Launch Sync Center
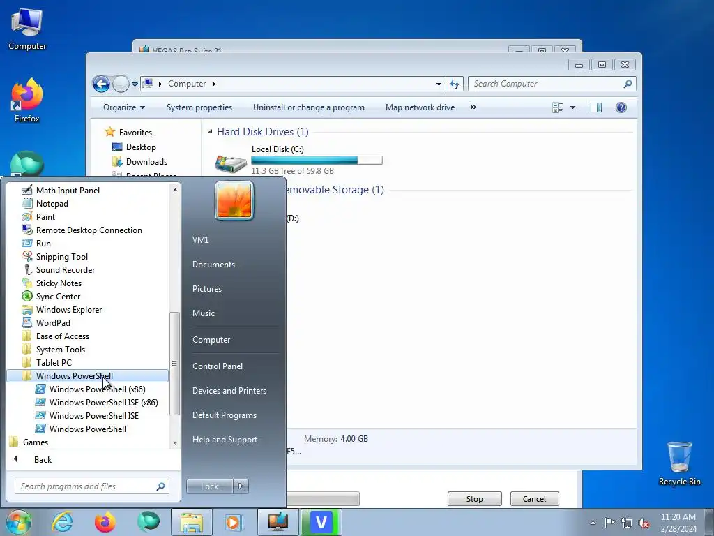Screen dimensions: 714x536 [x=58, y=296]
